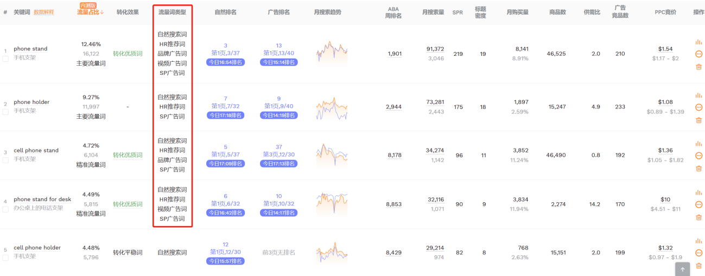Delete the phone holder keyword row
The width and height of the screenshot is (705, 276).
(698, 120)
